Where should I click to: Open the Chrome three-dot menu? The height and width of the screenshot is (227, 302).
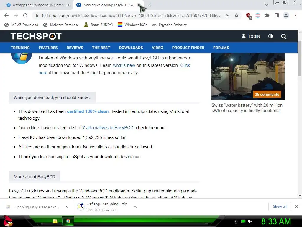tap(296, 15)
